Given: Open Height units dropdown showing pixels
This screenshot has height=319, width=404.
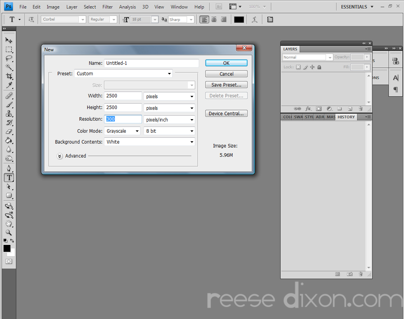Looking at the screenshot, I should 169,108.
